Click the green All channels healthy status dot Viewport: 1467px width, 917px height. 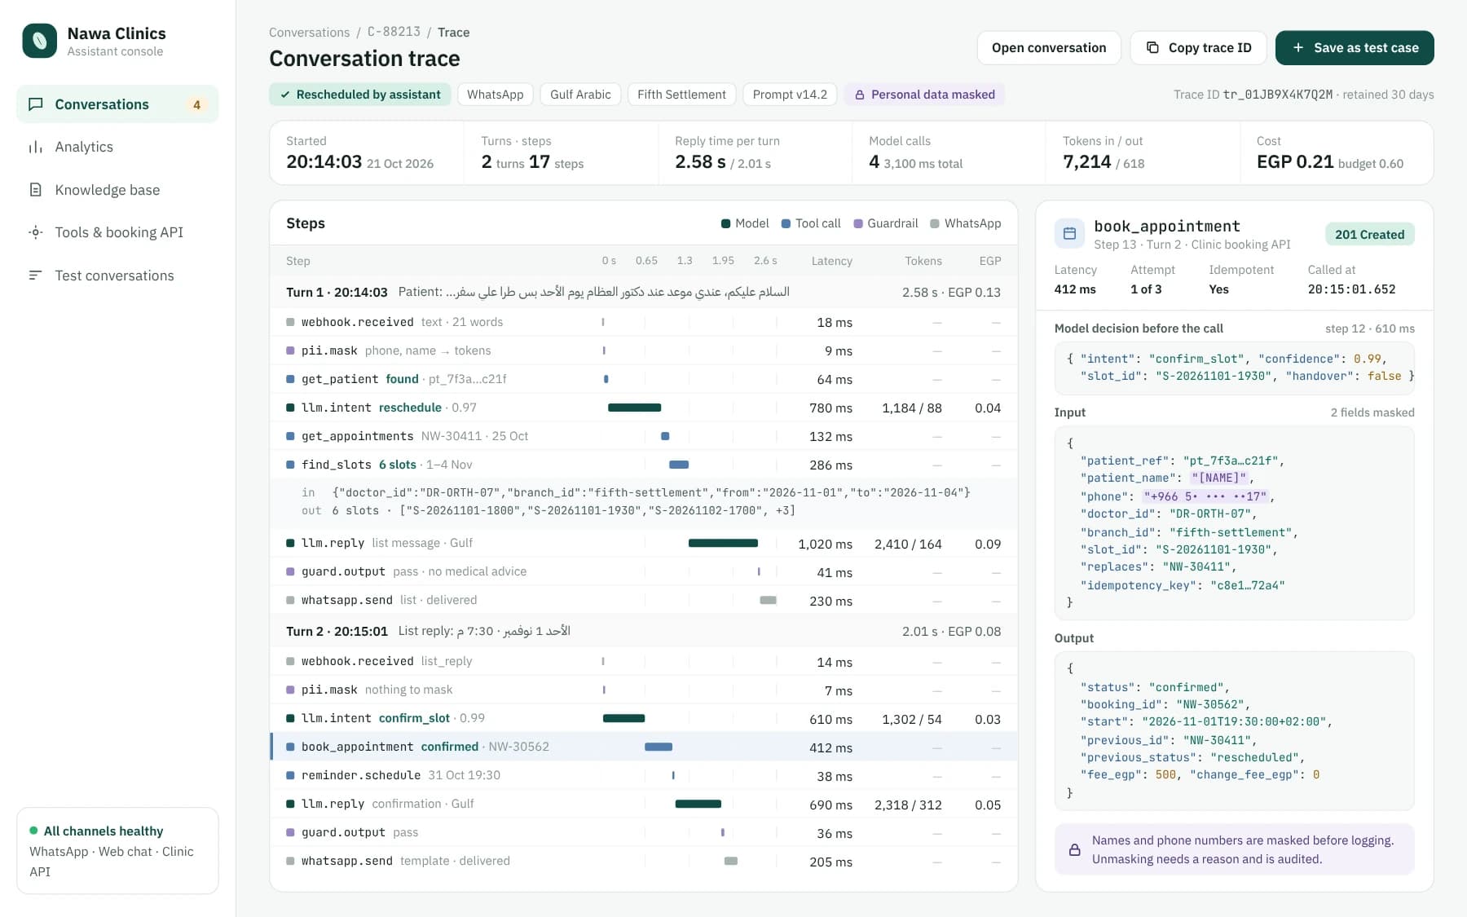click(33, 831)
